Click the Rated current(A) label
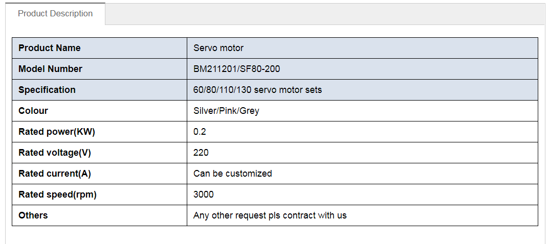549x244 pixels. [x=55, y=174]
